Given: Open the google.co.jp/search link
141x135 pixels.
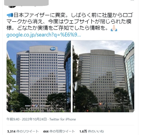Looking at the screenshot, I should coord(44,35).
